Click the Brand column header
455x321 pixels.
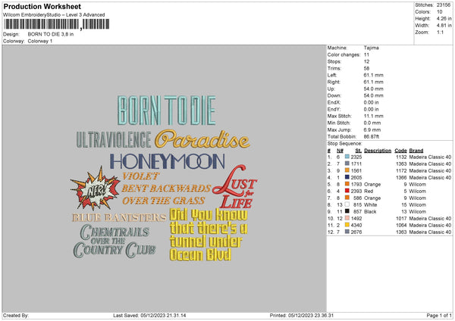(x=416, y=151)
